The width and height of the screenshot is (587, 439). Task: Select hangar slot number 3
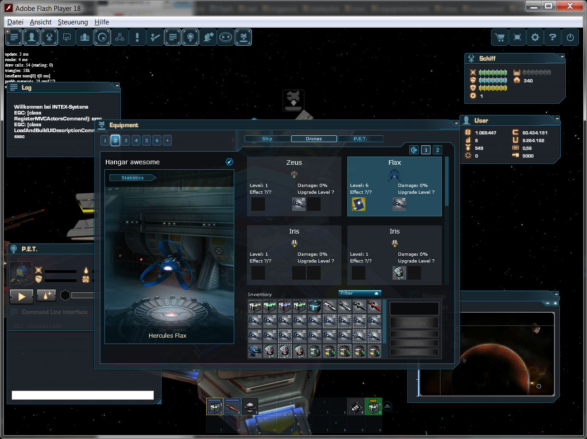(x=126, y=140)
